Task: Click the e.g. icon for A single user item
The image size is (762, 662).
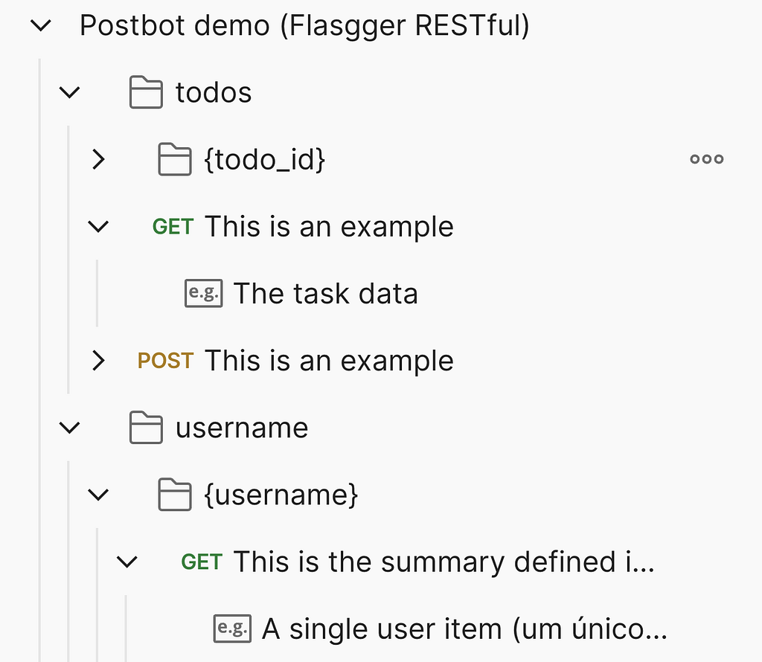Action: click(x=232, y=629)
